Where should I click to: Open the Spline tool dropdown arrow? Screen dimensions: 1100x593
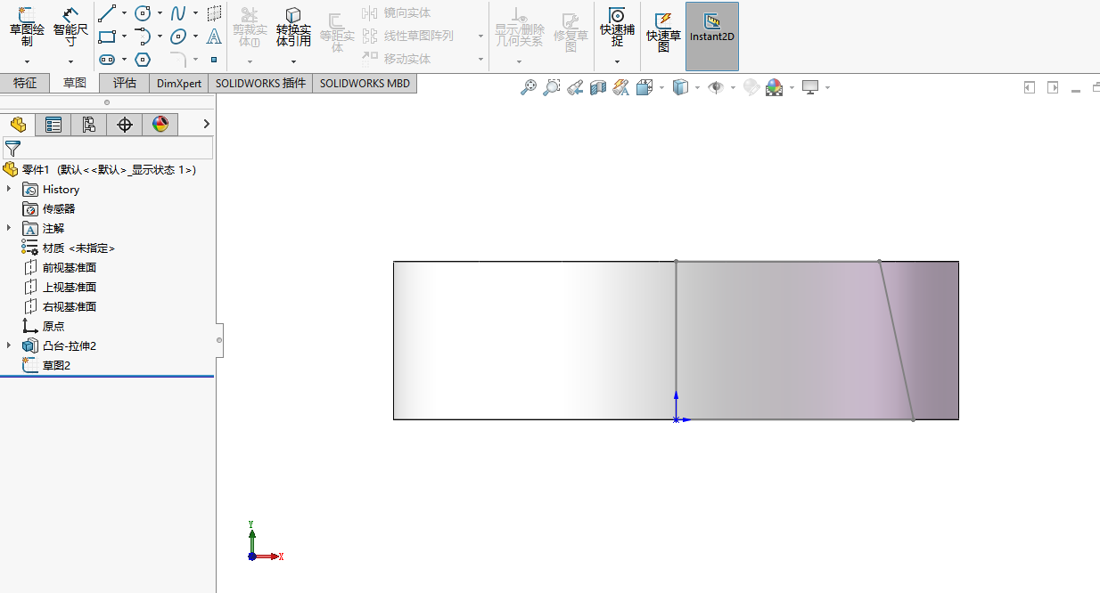[x=195, y=13]
